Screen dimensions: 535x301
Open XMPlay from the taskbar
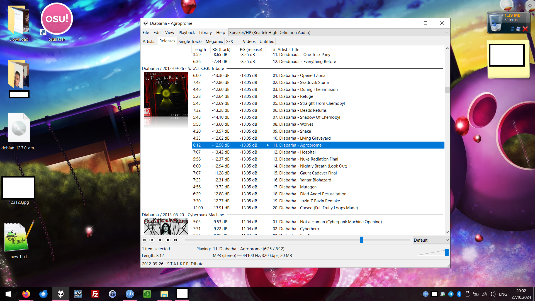tap(78, 294)
